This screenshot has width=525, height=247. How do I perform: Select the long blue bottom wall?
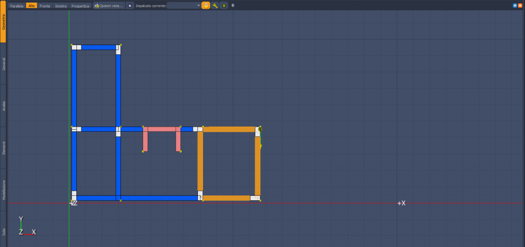[x=137, y=198]
